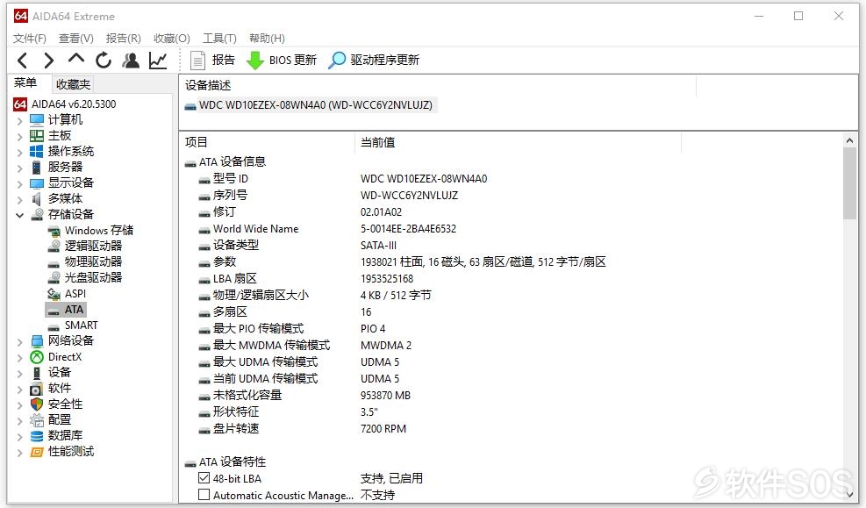The height and width of the screenshot is (508, 866).
Task: Go up one level in toolbar
Action: click(75, 59)
